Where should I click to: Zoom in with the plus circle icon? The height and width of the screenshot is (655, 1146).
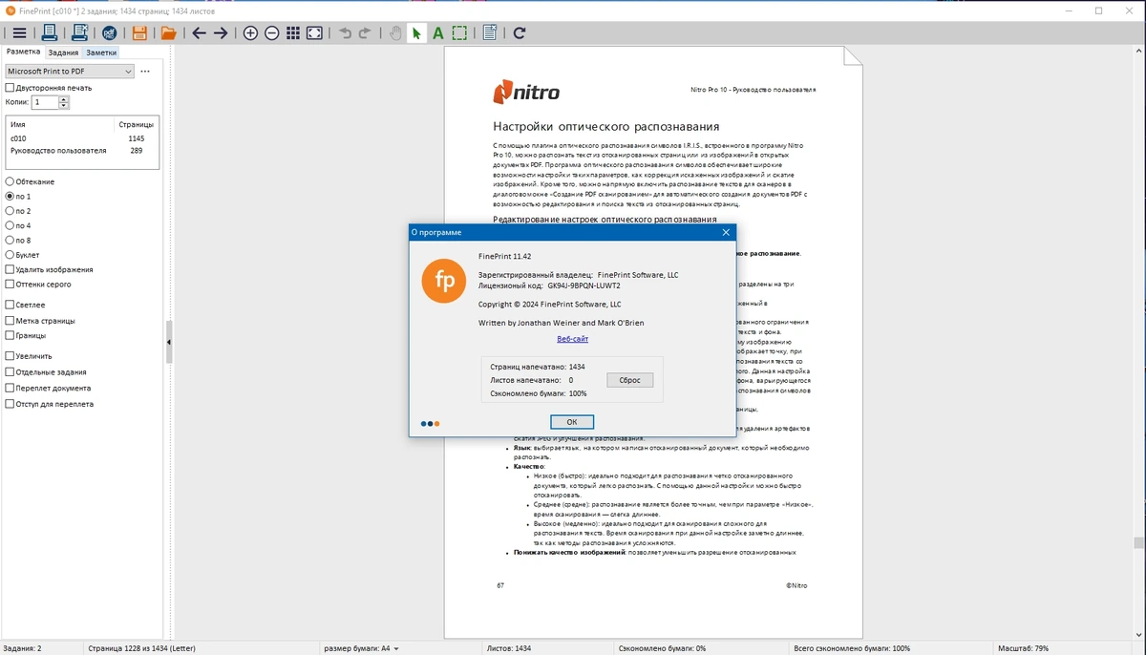(250, 33)
